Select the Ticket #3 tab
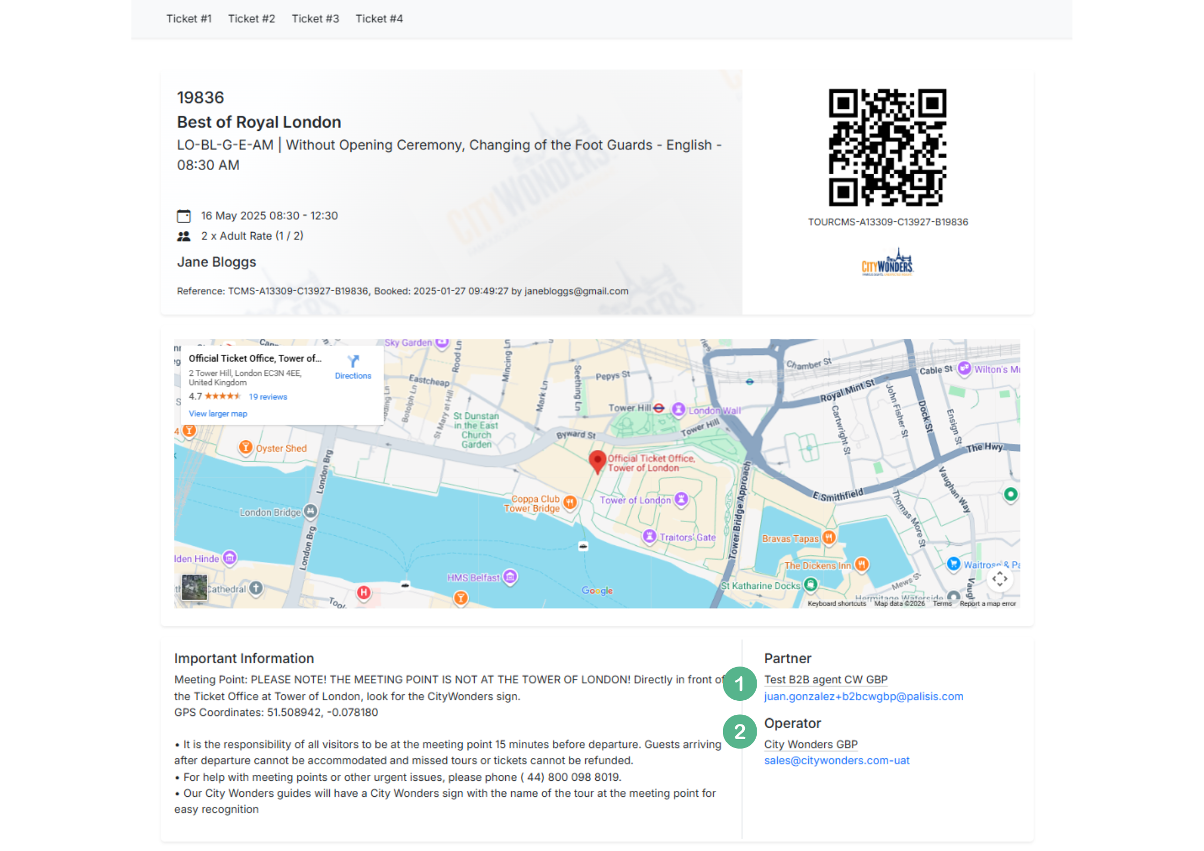Screen dimensions: 1204x851 315,19
